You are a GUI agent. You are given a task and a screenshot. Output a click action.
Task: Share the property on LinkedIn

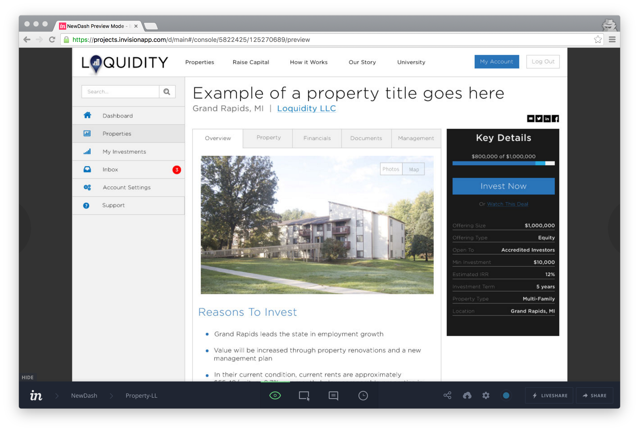point(547,118)
